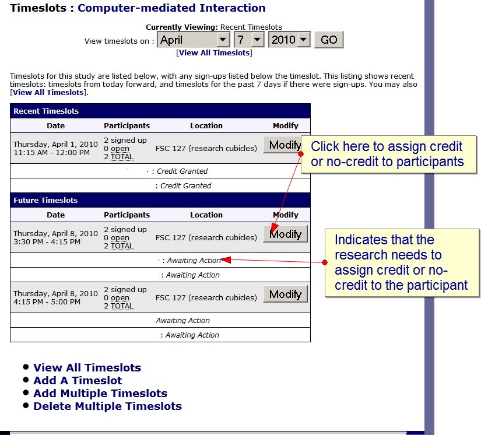This screenshot has height=435, width=481.
Task: Open the Add Multiple Timeslots link
Action: [100, 393]
